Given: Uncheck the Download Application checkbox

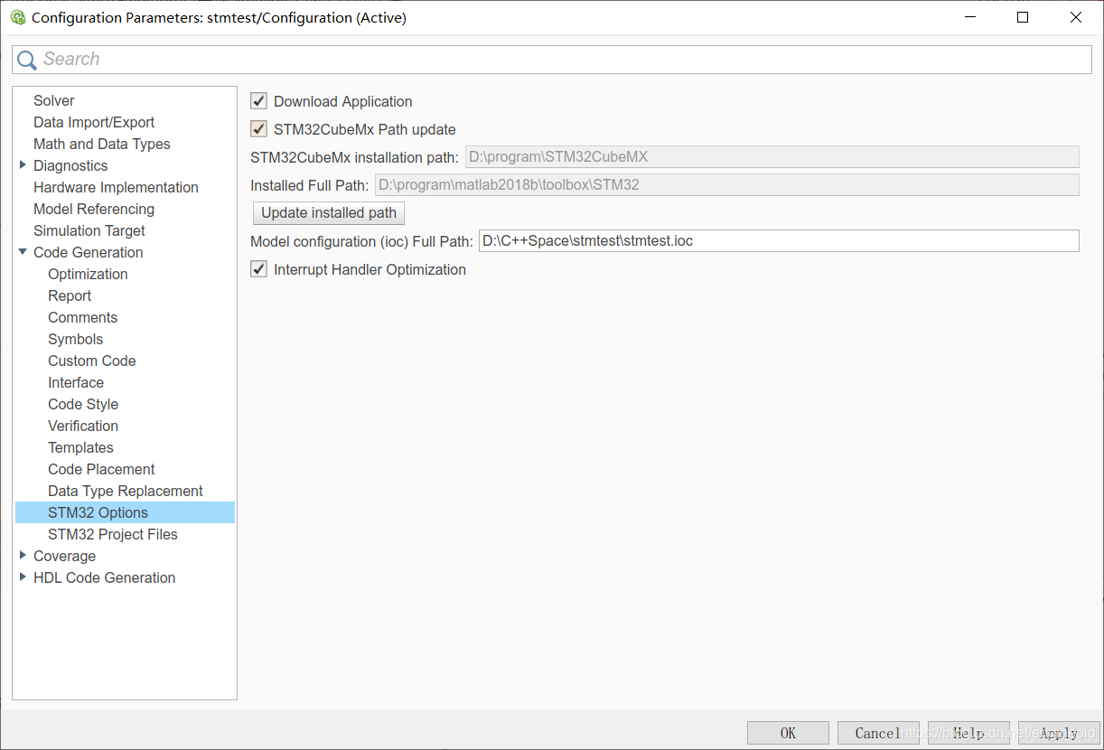Looking at the screenshot, I should coord(259,101).
